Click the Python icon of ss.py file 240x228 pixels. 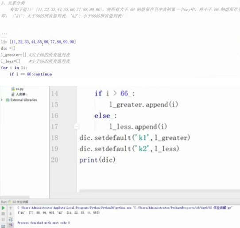[13, 89]
